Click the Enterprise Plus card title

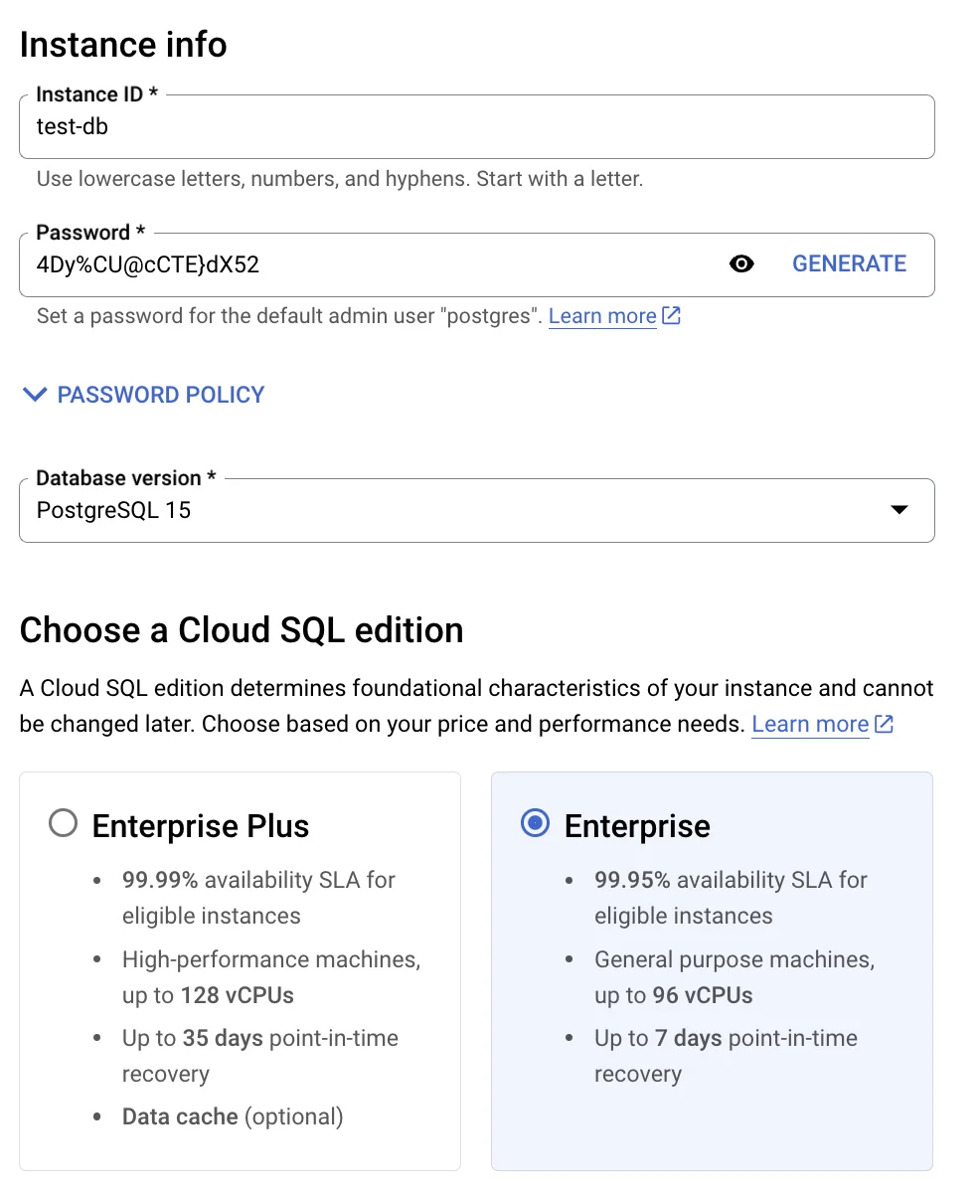pos(201,826)
